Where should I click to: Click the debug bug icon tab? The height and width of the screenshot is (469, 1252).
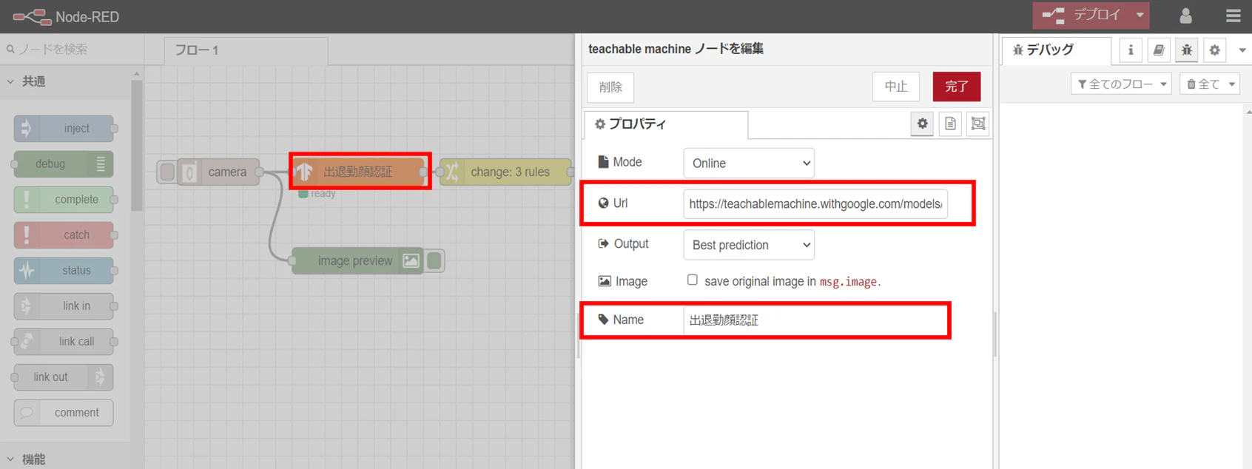click(x=1187, y=50)
